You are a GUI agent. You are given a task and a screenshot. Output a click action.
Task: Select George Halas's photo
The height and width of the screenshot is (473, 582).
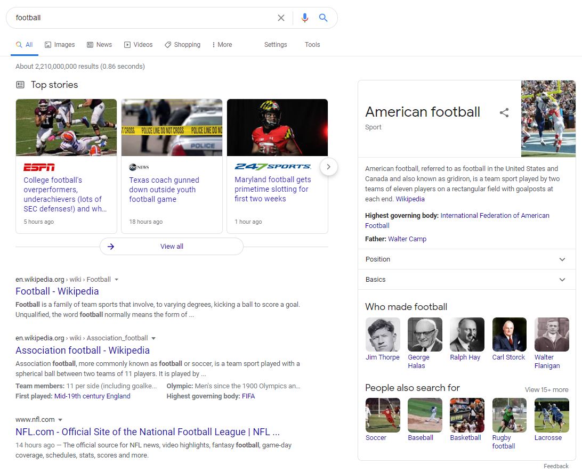pyautogui.click(x=425, y=335)
